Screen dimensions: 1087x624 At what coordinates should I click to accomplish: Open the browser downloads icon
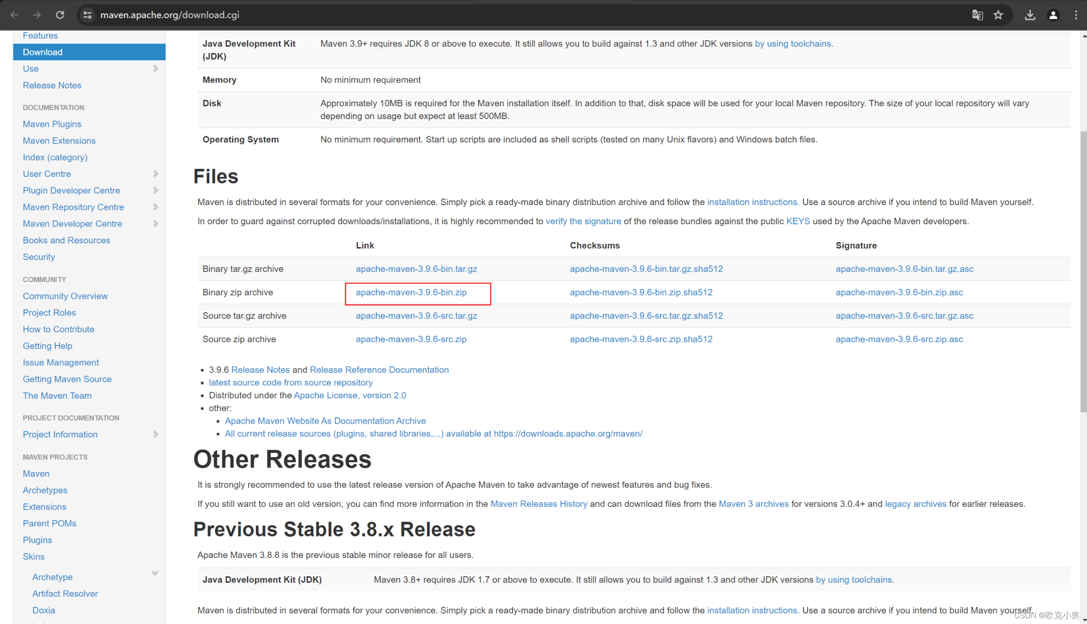1030,15
